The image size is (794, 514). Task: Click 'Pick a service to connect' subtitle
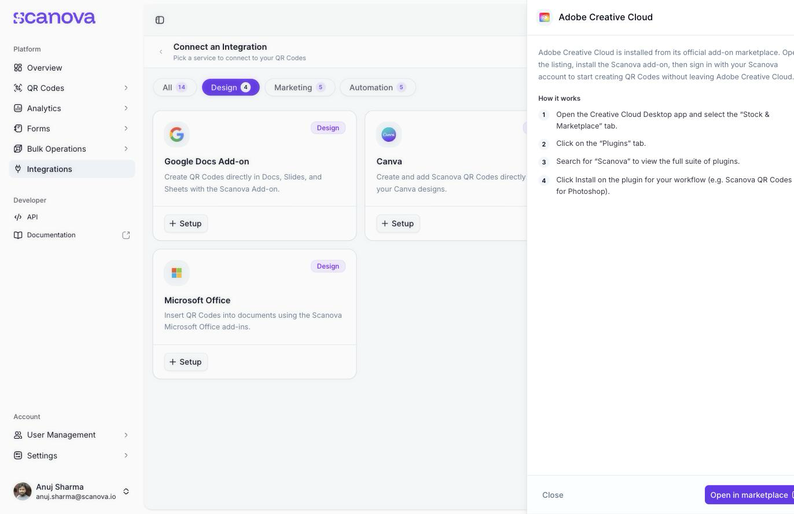[240, 58]
